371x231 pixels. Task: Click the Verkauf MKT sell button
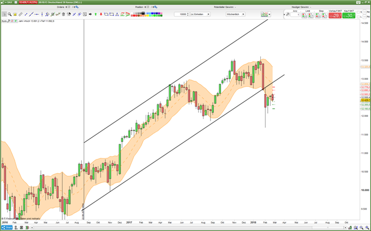(x=335, y=15)
